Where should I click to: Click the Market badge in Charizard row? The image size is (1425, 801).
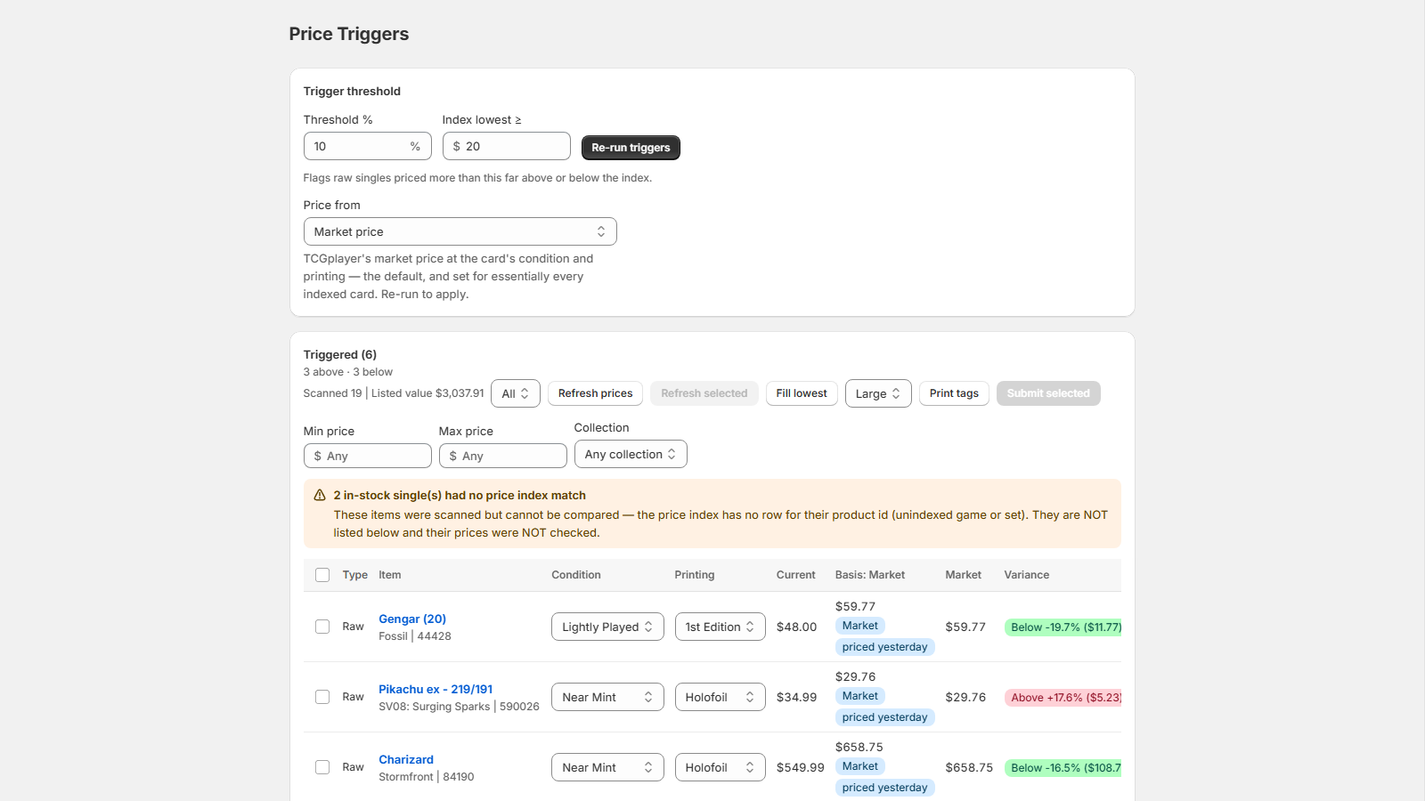pos(859,766)
